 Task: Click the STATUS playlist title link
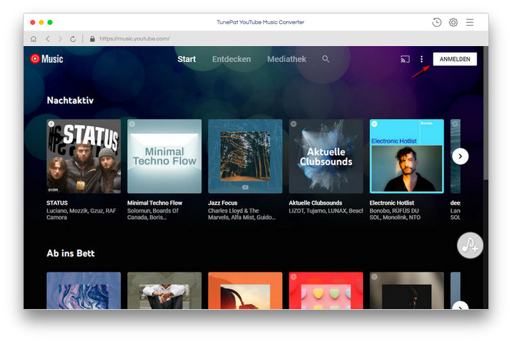tap(57, 203)
